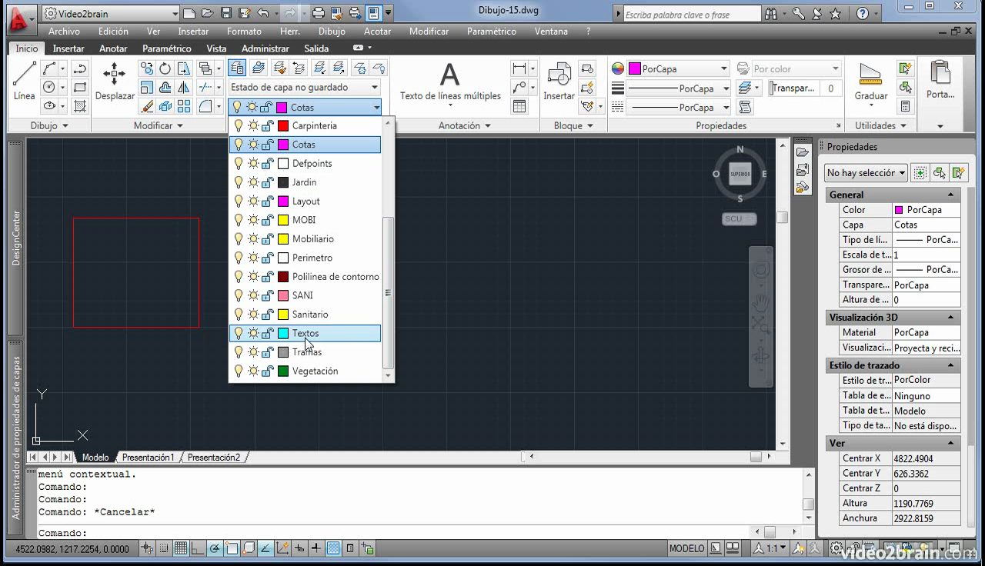Image resolution: width=985 pixels, height=566 pixels.
Task: Select the Línea draw tool
Action: (x=24, y=81)
